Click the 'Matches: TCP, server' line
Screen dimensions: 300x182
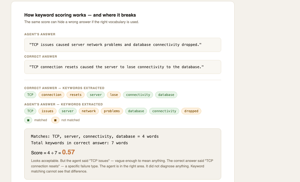point(95,136)
